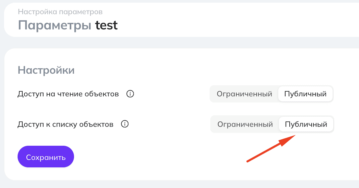Image resolution: width=359 pixels, height=188 pixels.
Task: Select the bucket name test in title
Action: (106, 25)
